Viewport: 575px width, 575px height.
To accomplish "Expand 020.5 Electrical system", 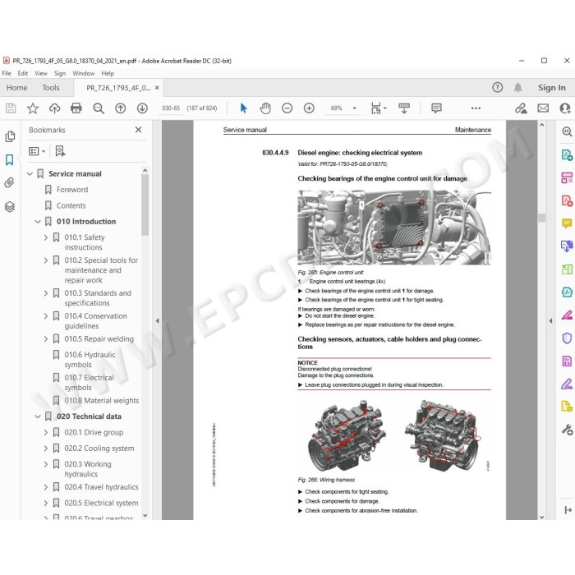I will click(45, 503).
